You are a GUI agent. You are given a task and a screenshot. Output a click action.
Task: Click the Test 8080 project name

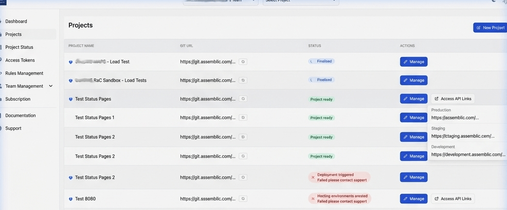pyautogui.click(x=85, y=199)
